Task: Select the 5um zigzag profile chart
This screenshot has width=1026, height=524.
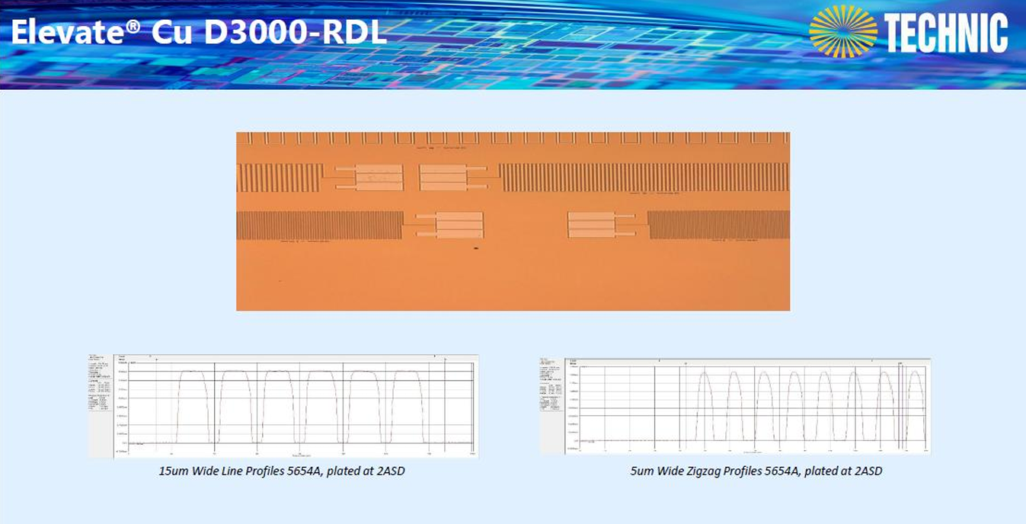Action: 746,405
